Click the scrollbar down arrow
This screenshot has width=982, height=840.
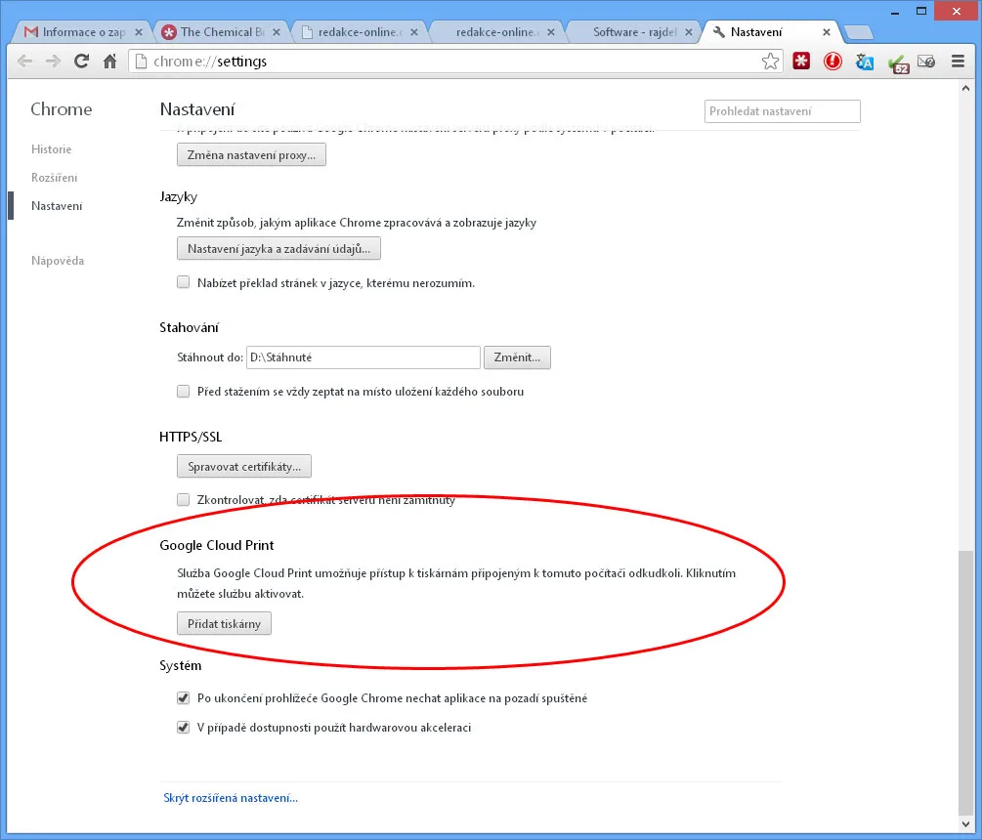click(965, 824)
